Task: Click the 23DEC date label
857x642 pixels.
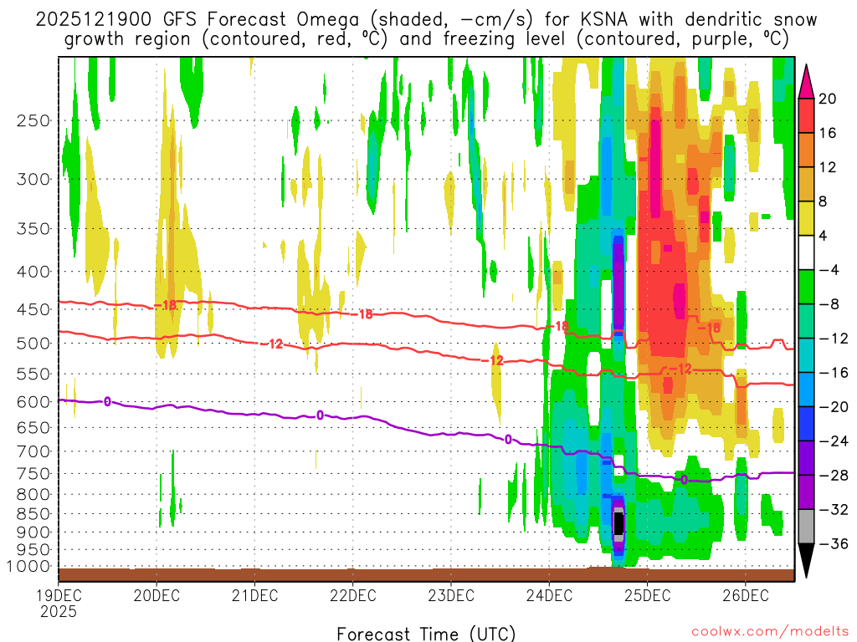Action: [451, 594]
